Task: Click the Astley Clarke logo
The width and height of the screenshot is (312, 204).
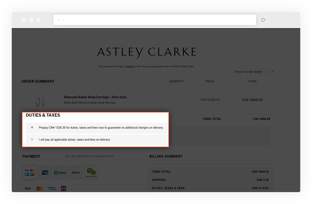Action: (147, 52)
